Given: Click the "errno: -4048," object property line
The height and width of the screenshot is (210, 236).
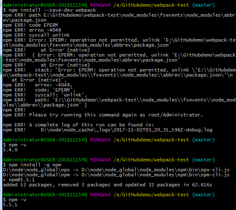Looking at the screenshot, I should (x=38, y=85).
